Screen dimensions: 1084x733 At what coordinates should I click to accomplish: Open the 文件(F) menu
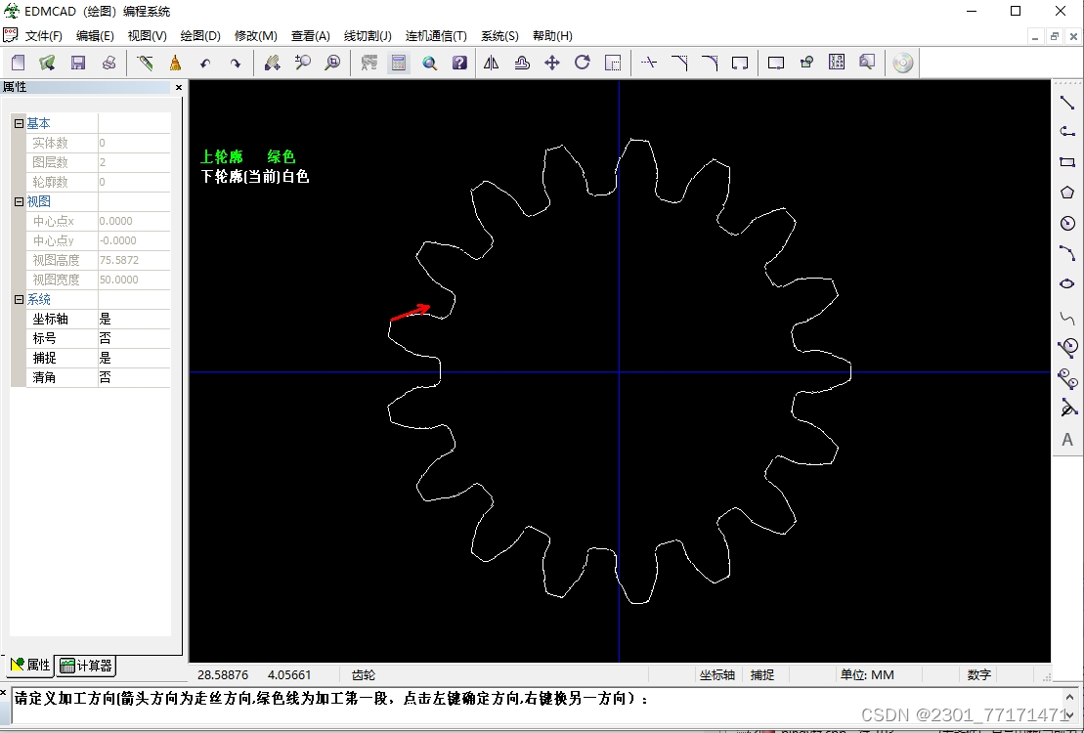click(44, 36)
